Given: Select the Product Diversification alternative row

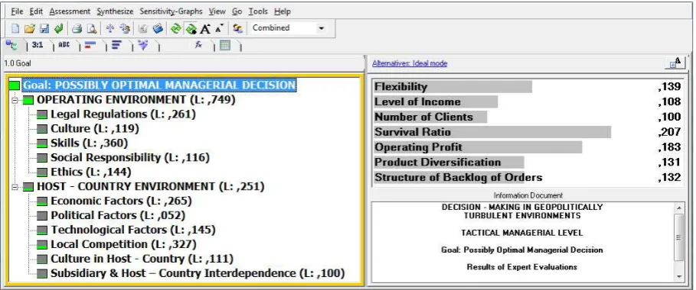Looking at the screenshot, I should point(528,162).
